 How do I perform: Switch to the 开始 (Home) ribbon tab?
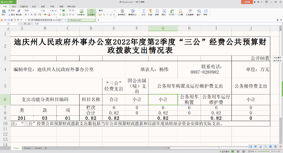[5, 7]
